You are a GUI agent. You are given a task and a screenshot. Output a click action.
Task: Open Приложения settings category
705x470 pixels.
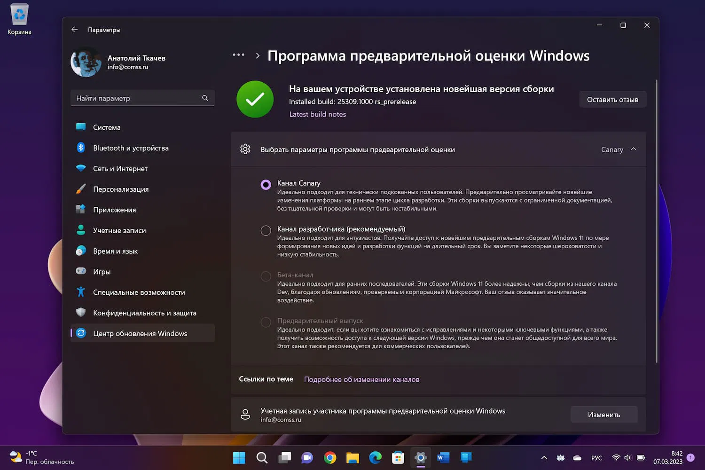click(x=142, y=210)
